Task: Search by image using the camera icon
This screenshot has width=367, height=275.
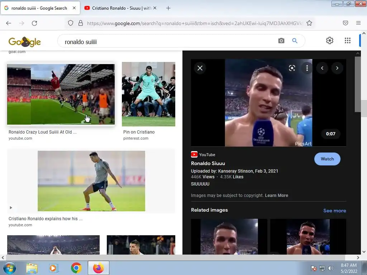Action: 281,41
